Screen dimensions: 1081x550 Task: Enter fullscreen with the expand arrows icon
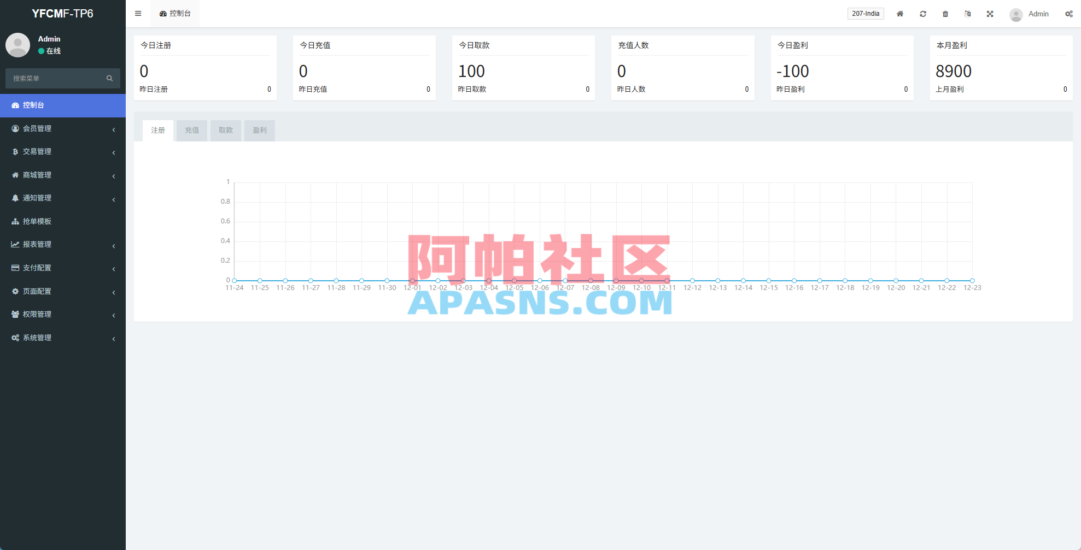click(x=990, y=14)
